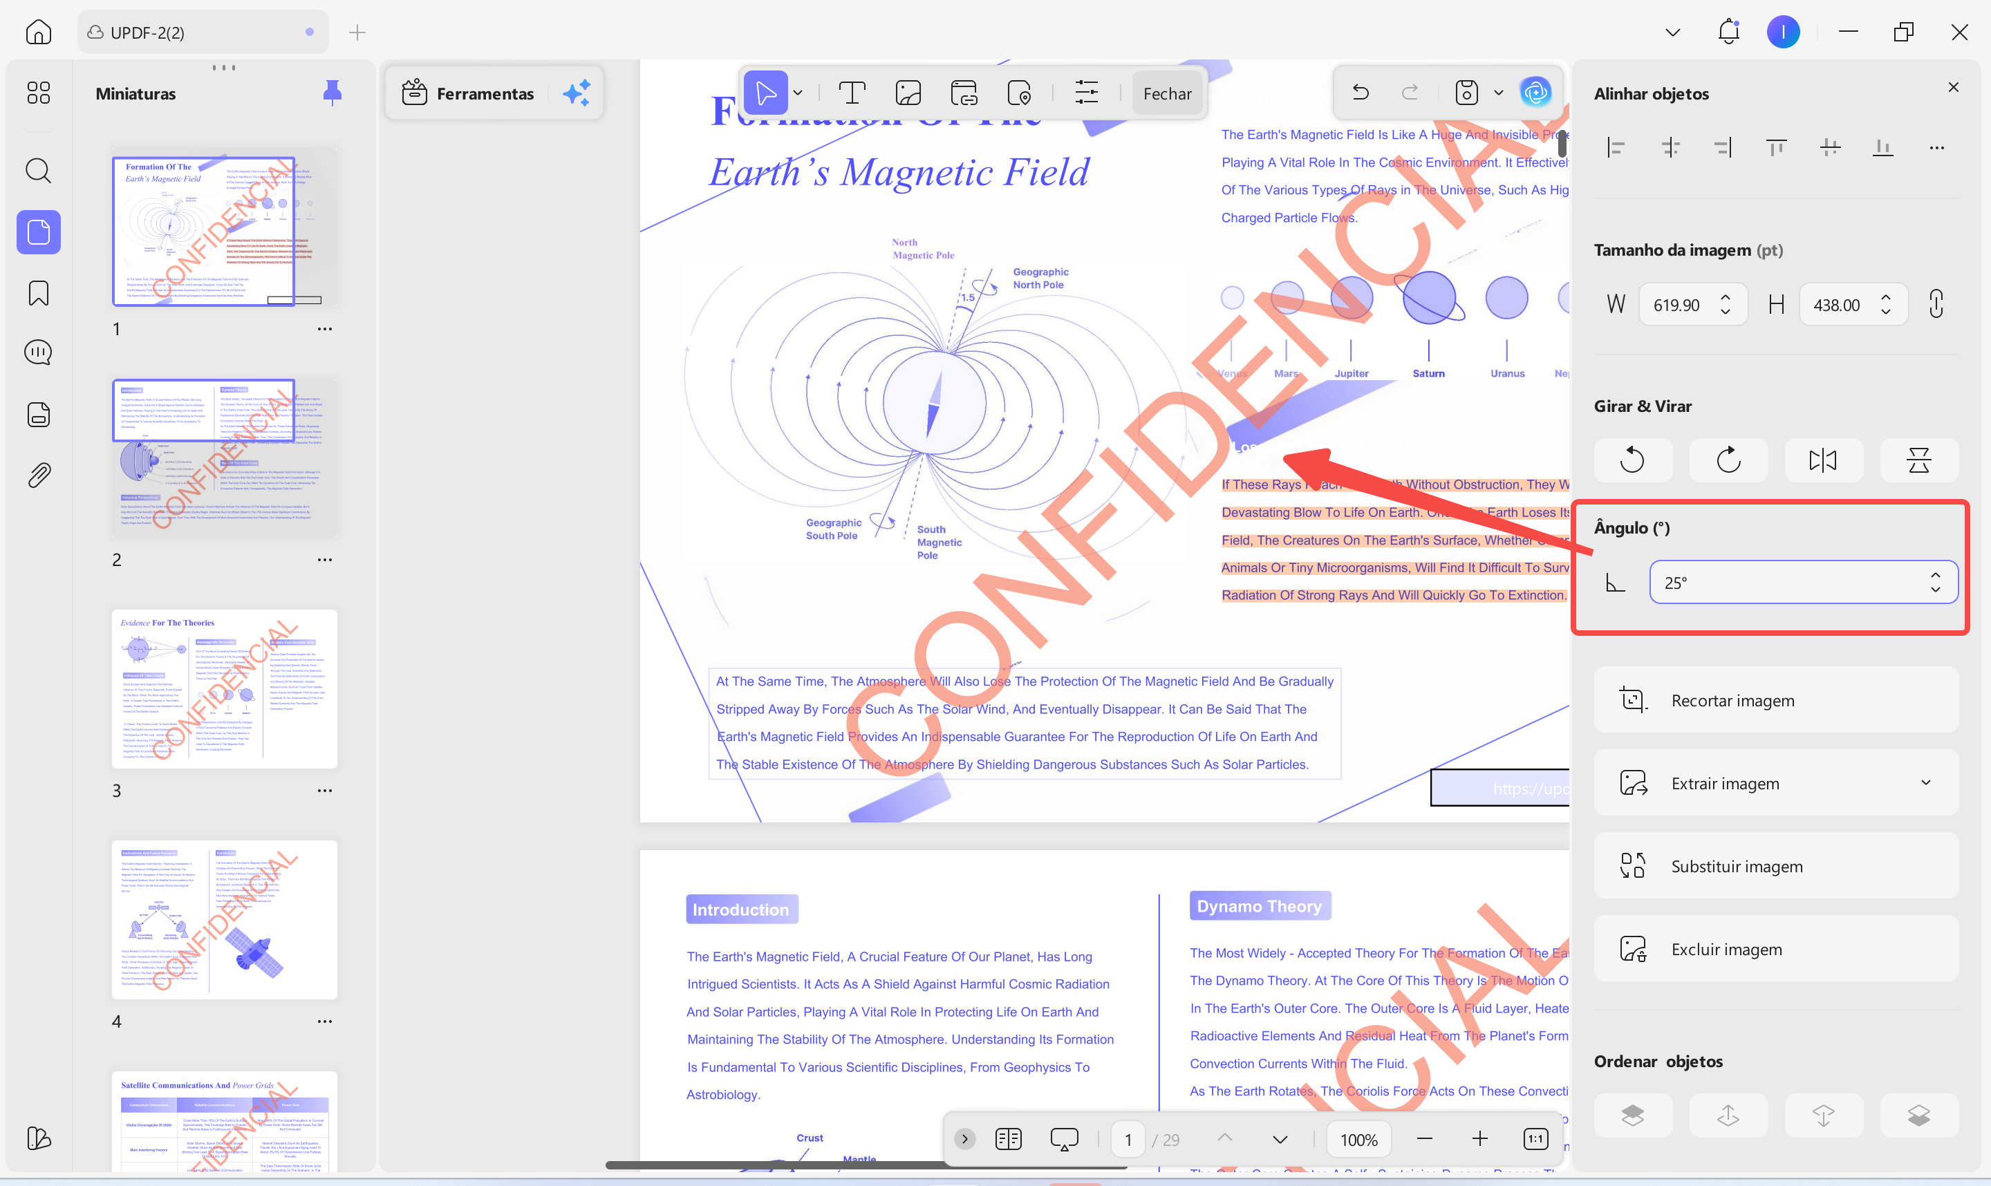Flip image vertically
The image size is (1991, 1186).
(x=1919, y=460)
